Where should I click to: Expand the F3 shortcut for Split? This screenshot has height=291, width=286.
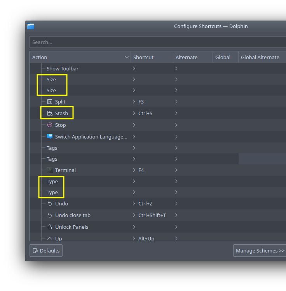(x=134, y=102)
